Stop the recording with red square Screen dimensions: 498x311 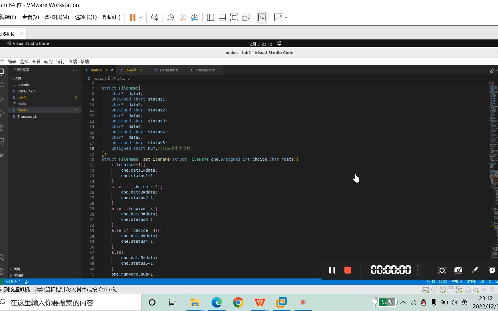(348, 270)
